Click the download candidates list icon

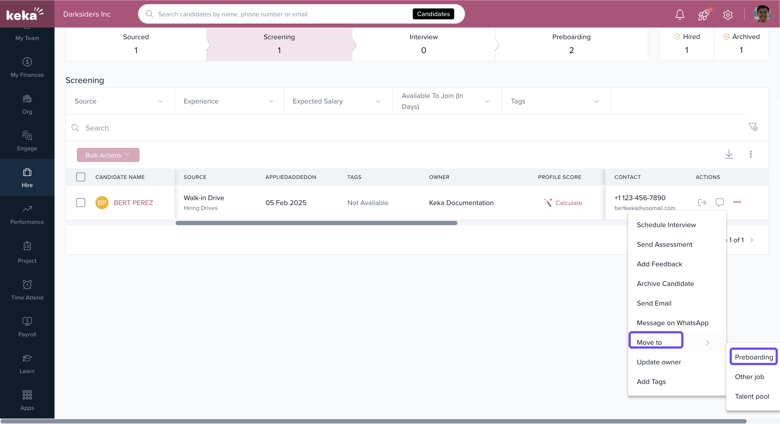coord(728,154)
